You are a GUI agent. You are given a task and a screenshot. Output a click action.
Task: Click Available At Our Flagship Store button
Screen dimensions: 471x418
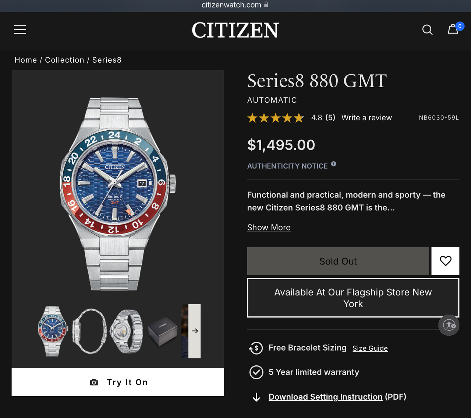click(x=353, y=298)
